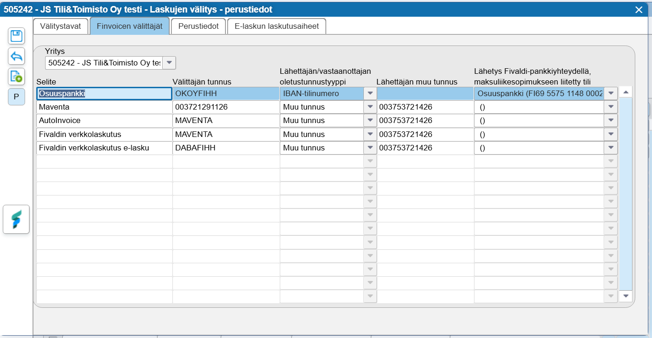Click Lähettäjän muu tunnus field in Maventa row
The image size is (652, 338).
tap(425, 107)
